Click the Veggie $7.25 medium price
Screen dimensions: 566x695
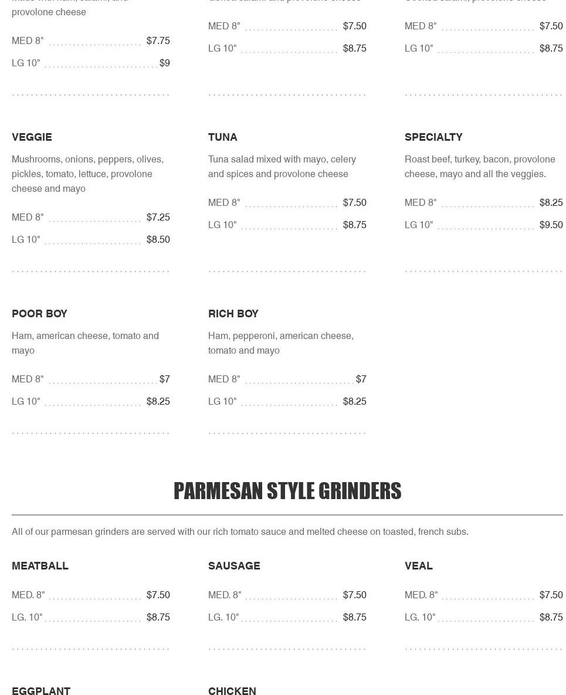click(x=158, y=217)
